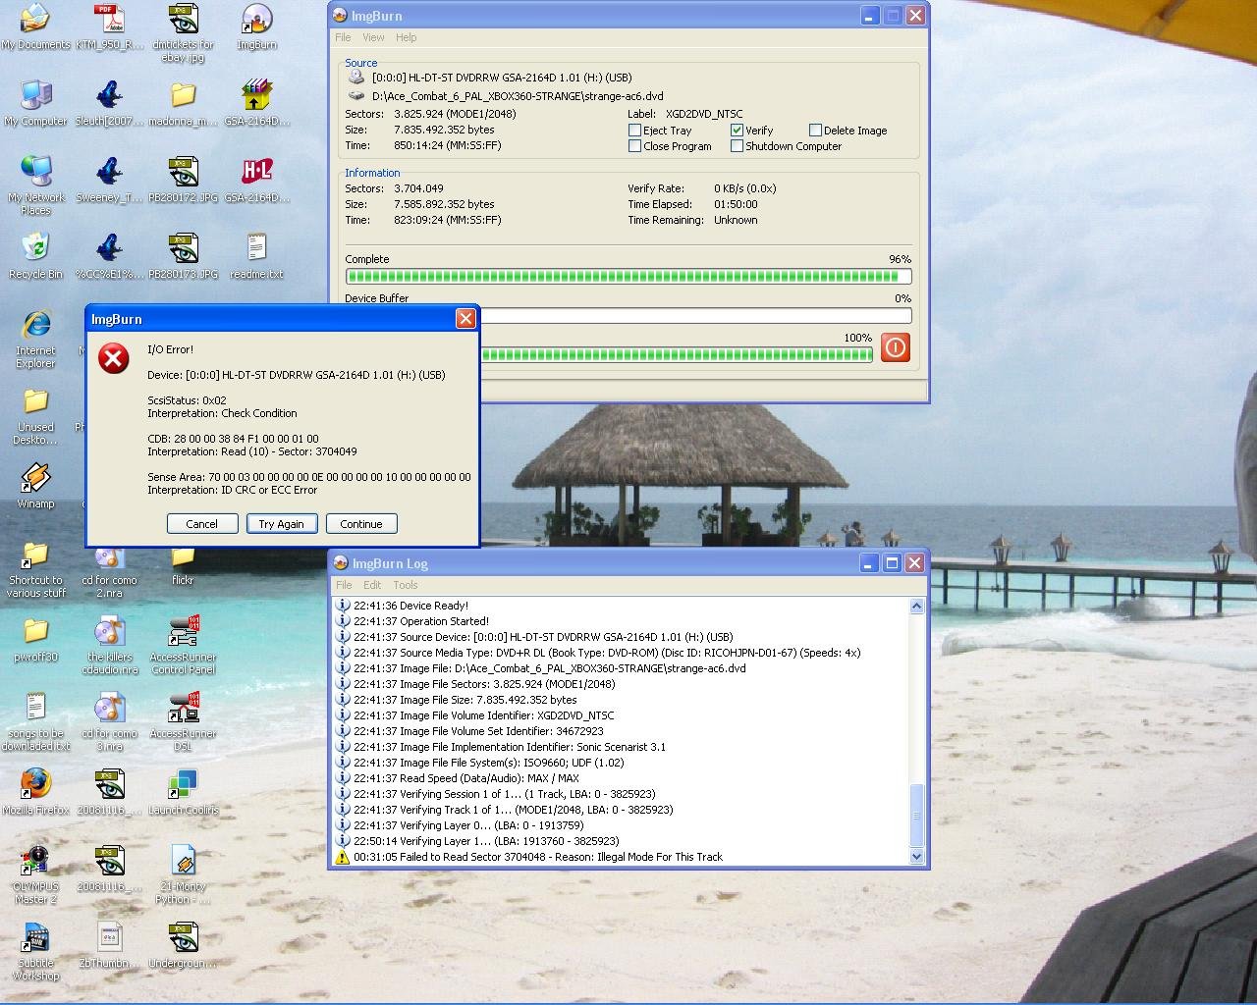Select the 'Device Ready!' log entry
The width and height of the screenshot is (1257, 1005).
point(410,606)
